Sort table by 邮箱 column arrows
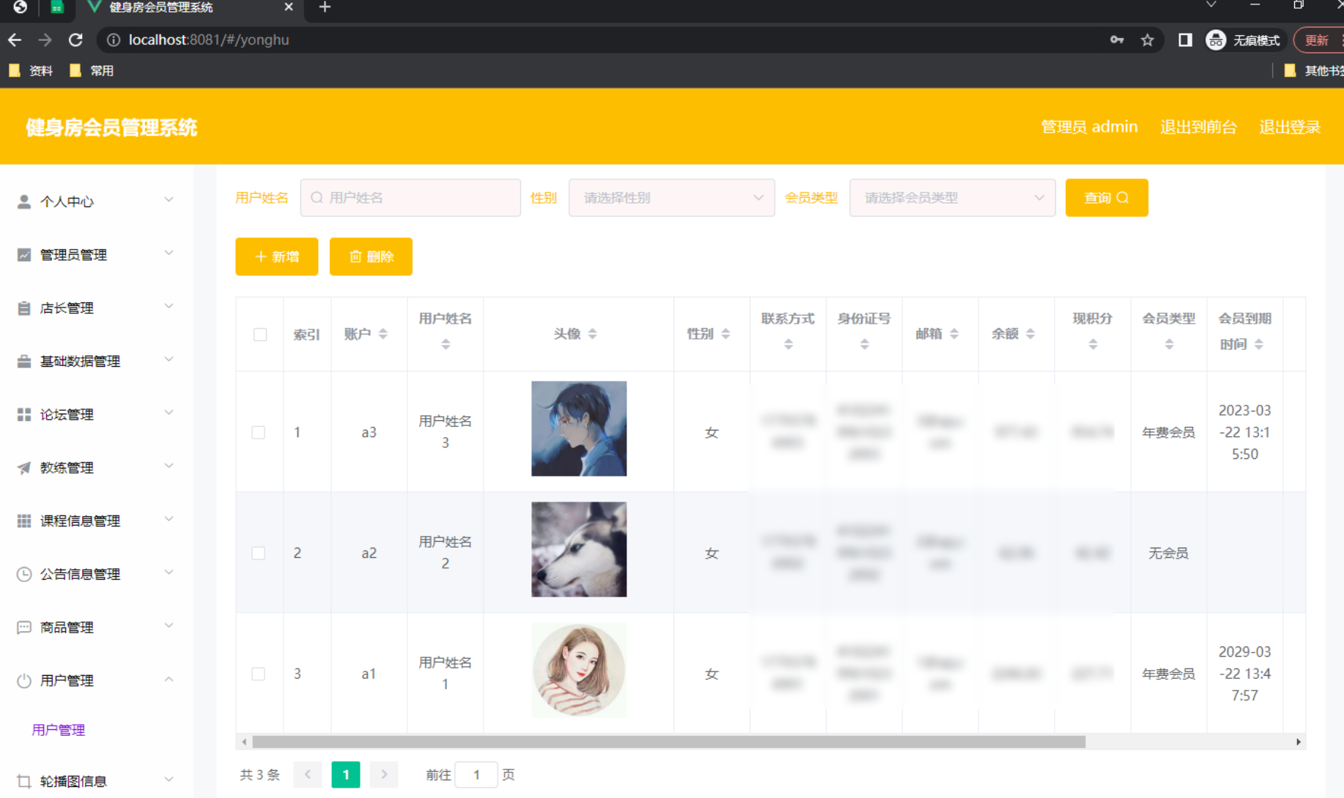The width and height of the screenshot is (1344, 798). point(954,334)
